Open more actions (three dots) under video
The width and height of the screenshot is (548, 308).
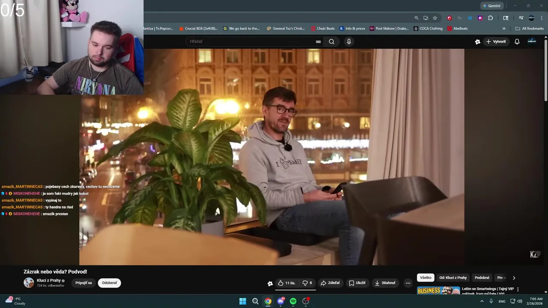coord(408,283)
